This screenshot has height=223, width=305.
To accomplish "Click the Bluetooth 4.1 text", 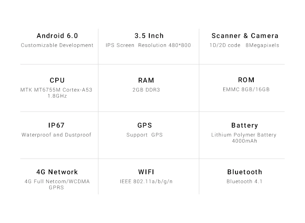I will point(244,181).
